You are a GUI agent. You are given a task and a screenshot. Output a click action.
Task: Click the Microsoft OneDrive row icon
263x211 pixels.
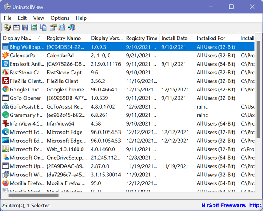click(x=6, y=158)
